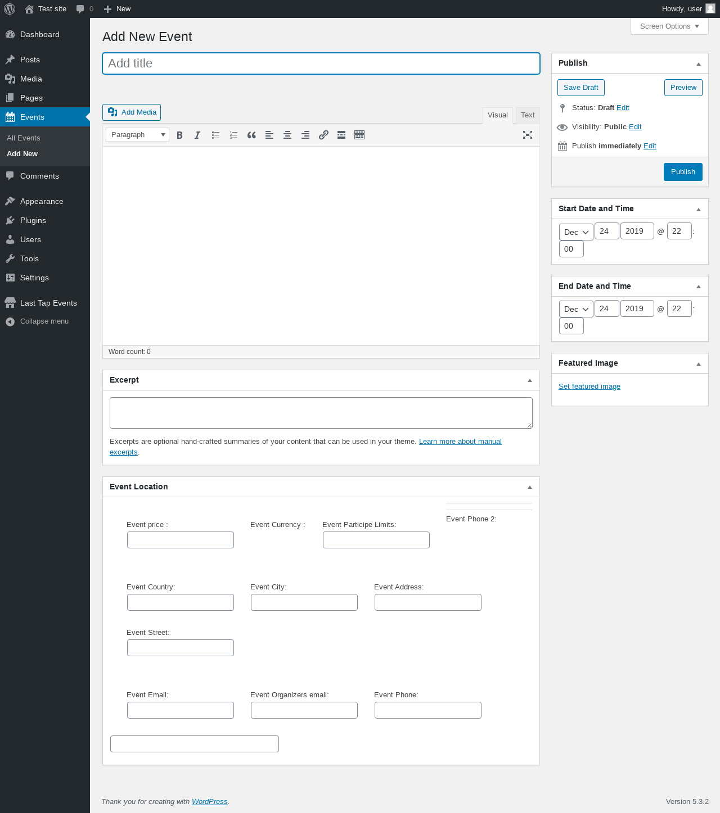
Task: Go to All Events submenu
Action: coord(24,138)
